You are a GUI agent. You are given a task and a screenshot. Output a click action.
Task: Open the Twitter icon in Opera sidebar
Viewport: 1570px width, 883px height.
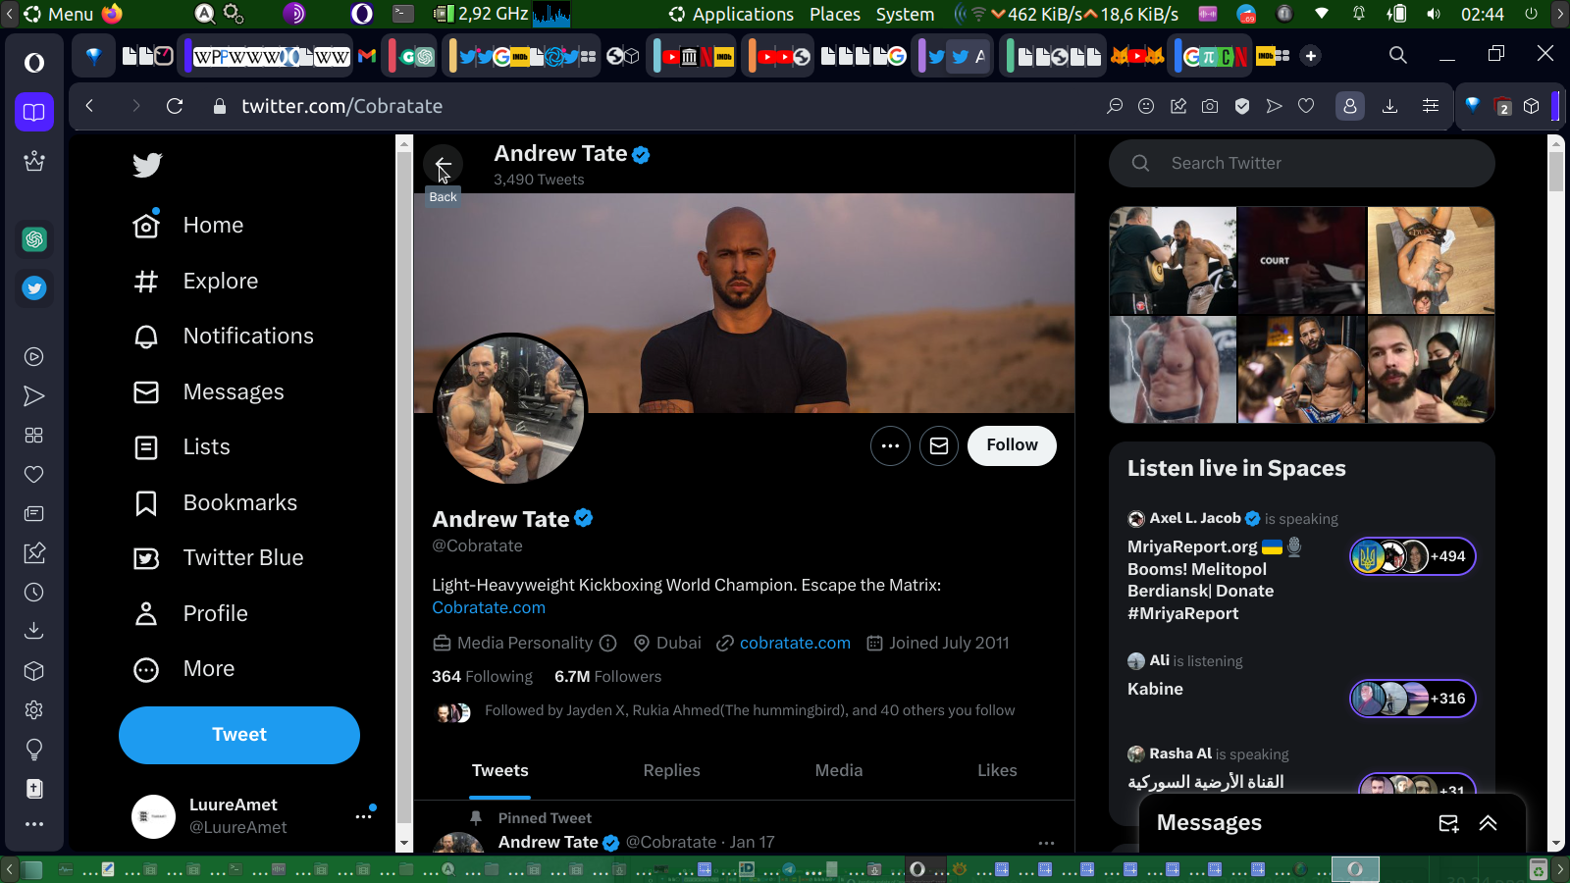click(34, 288)
